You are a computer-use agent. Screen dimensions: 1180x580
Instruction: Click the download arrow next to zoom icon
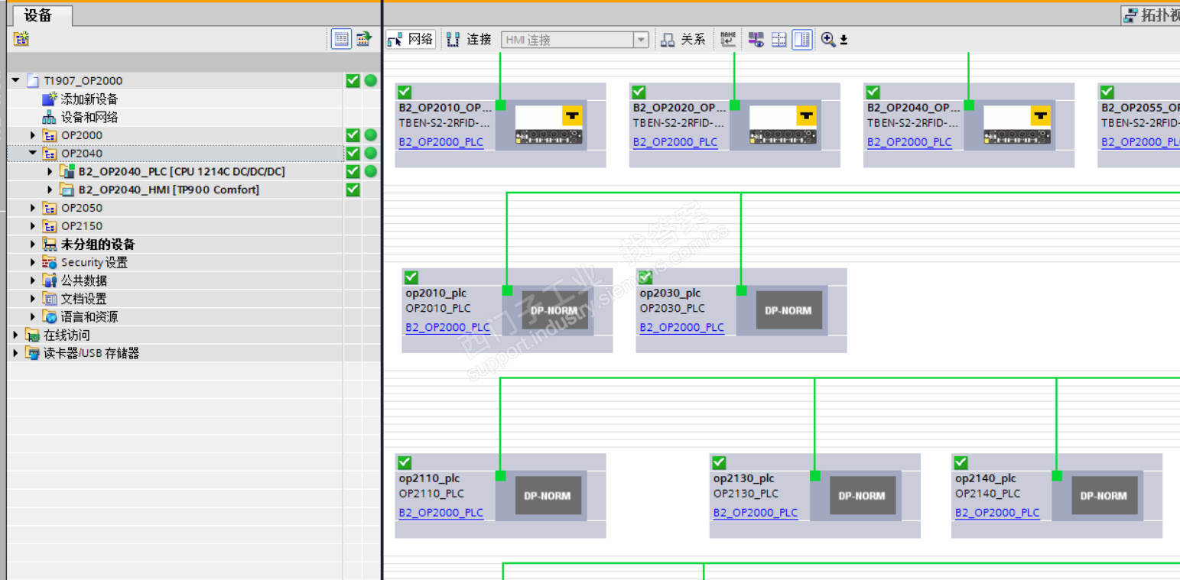tap(844, 40)
